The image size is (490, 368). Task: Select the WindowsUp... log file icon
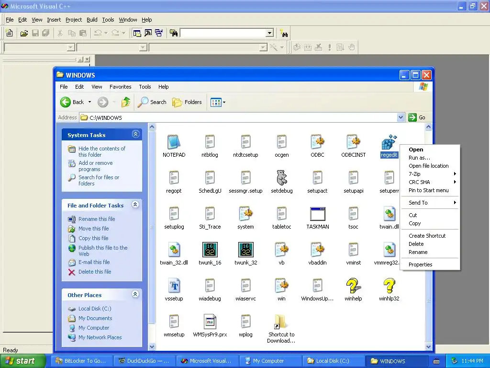[318, 286]
